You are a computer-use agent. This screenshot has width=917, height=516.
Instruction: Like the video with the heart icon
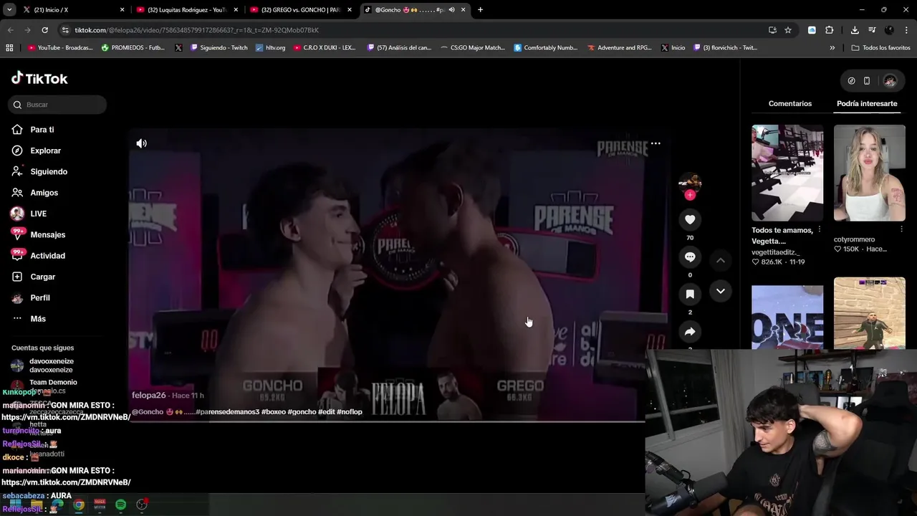coord(690,219)
